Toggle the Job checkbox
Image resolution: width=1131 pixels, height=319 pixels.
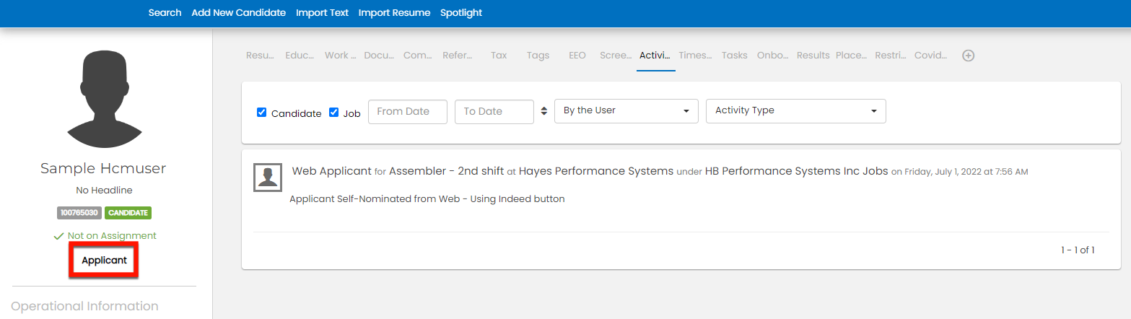point(334,113)
